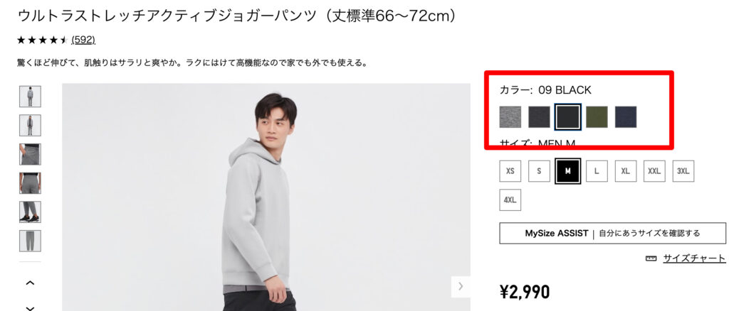Image resolution: width=729 pixels, height=311 pixels.
Task: Open the サイズチャート size chart link
Action: (694, 258)
